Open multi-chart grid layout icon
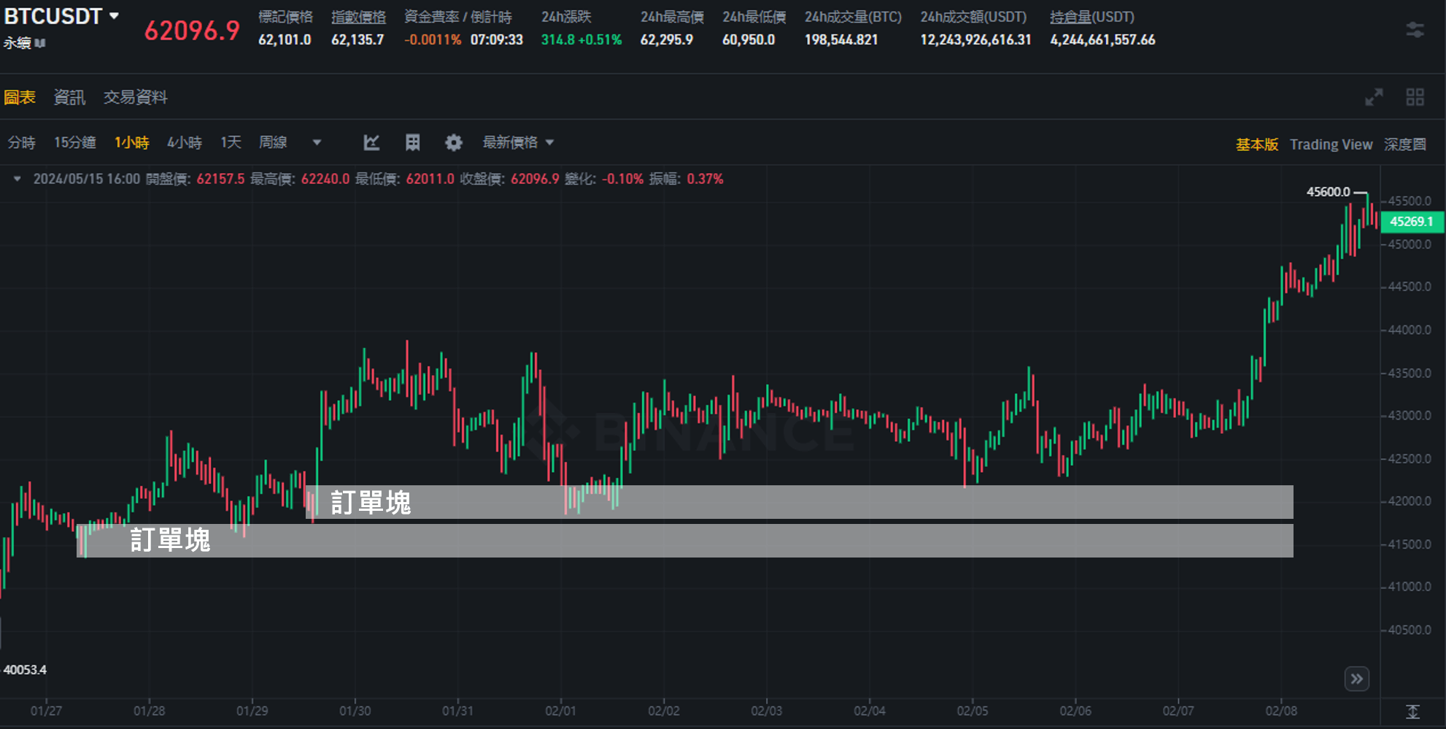The height and width of the screenshot is (729, 1446). point(1415,97)
